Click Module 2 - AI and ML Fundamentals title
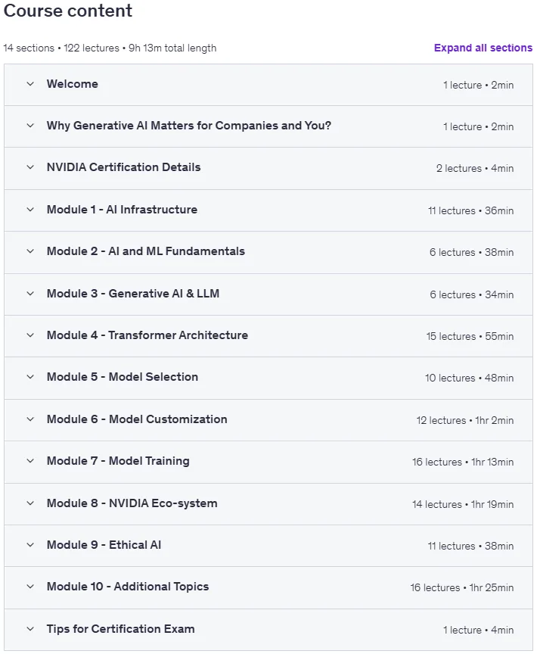 pos(145,251)
